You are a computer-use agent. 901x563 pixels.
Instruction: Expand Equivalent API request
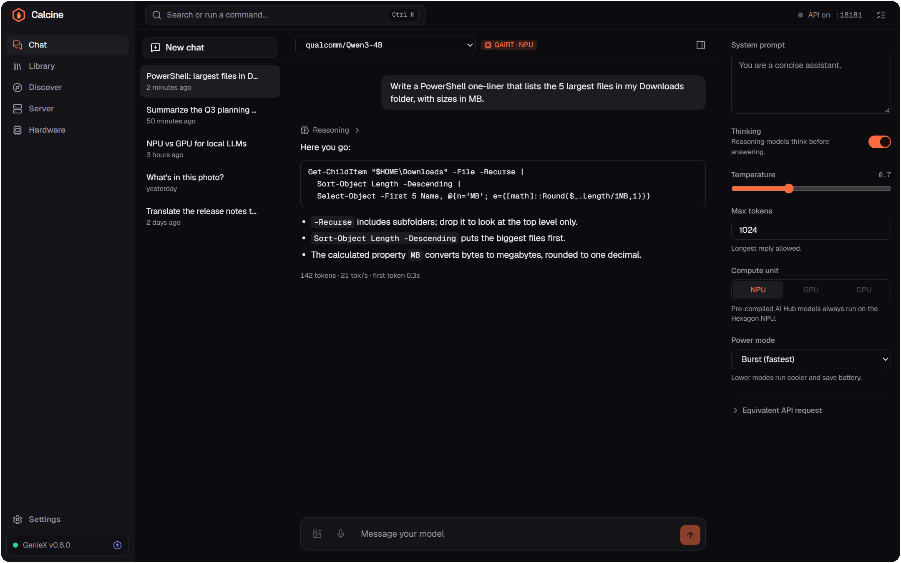(778, 410)
